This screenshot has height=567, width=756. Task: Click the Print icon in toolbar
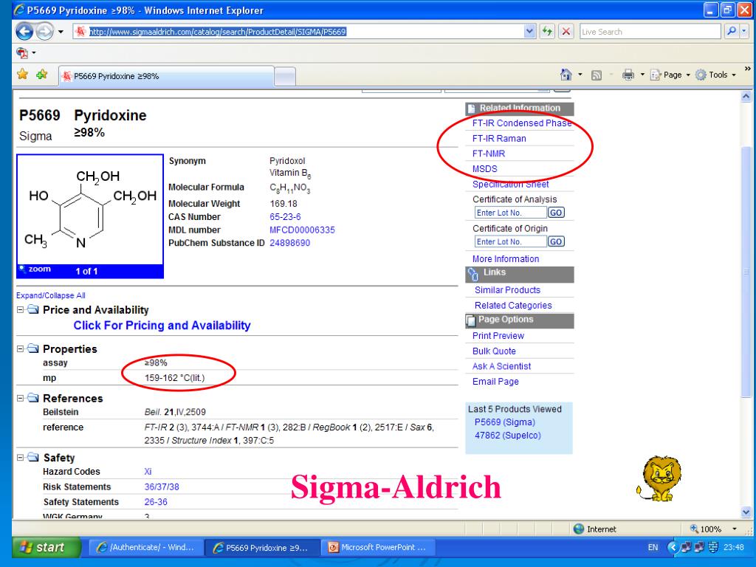point(628,75)
